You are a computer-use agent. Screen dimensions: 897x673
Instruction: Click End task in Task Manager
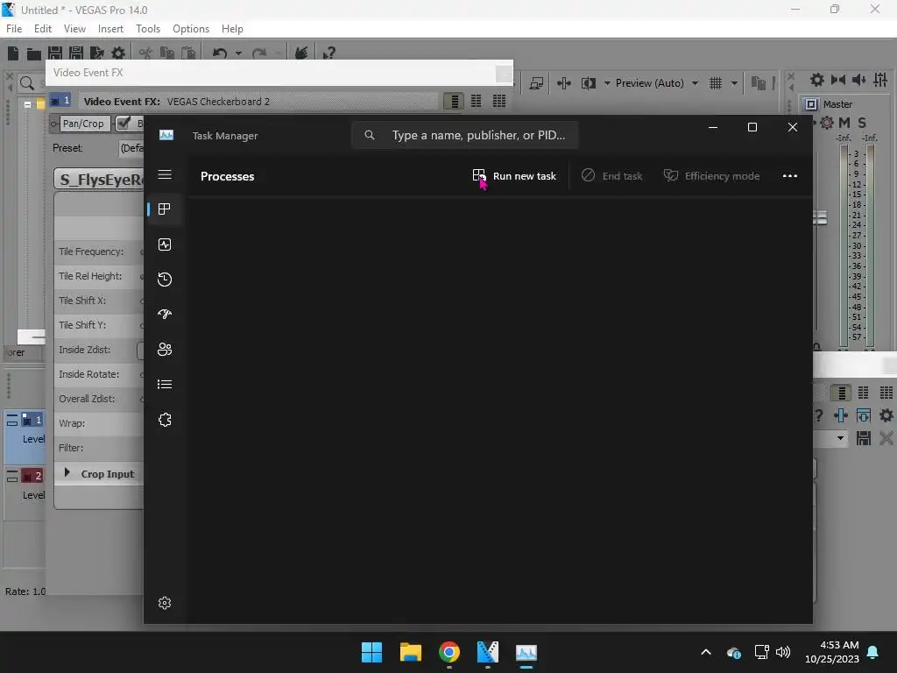611,176
